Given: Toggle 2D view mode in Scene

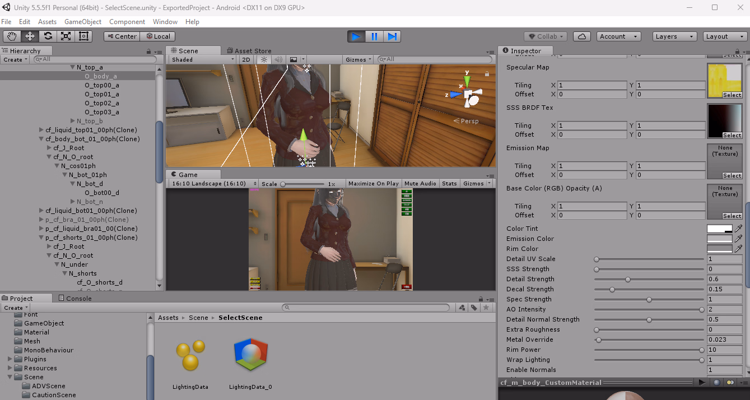Looking at the screenshot, I should click(x=246, y=59).
